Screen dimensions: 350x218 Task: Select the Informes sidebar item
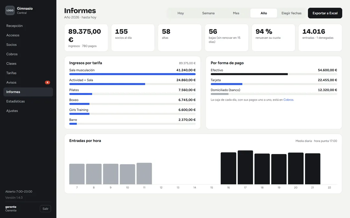[28, 92]
